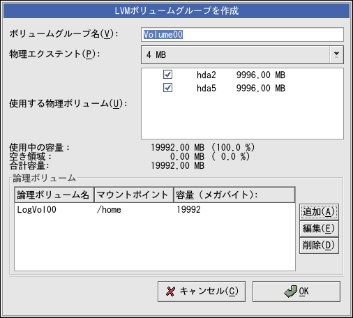Click the LVMボリュームグループを作成 title bar
Viewport: 353px width, 318px height.
(x=176, y=10)
